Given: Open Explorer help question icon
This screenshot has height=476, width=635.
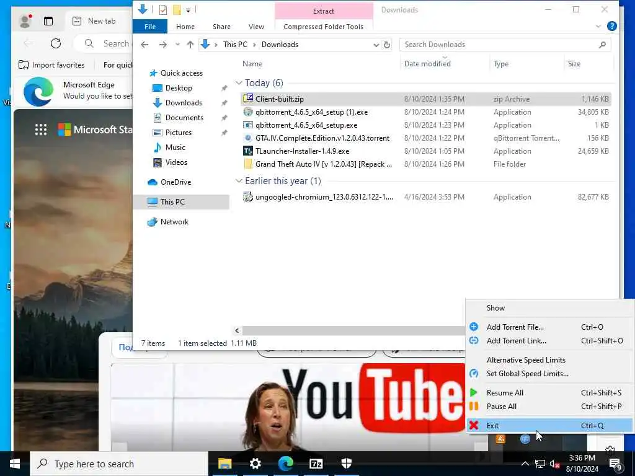Looking at the screenshot, I should click(x=612, y=26).
